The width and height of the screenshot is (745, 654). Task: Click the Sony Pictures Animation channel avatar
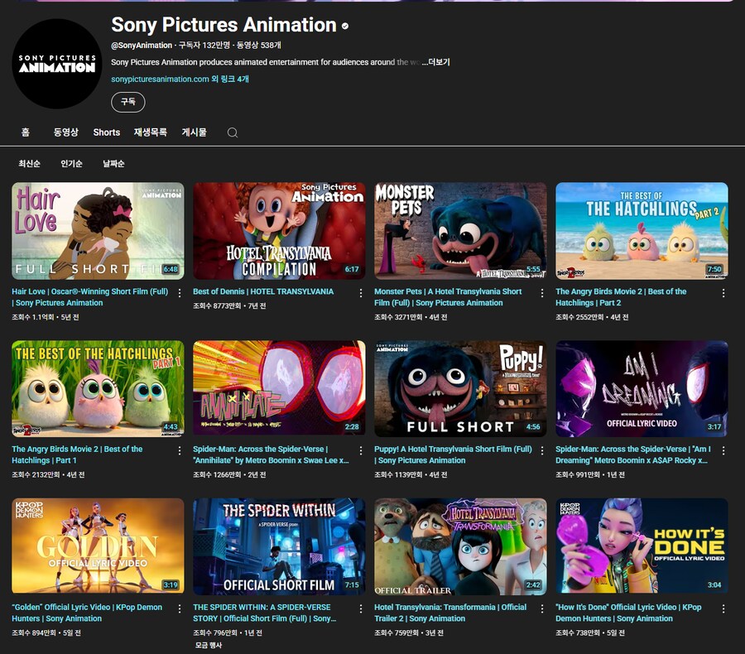pyautogui.click(x=57, y=64)
